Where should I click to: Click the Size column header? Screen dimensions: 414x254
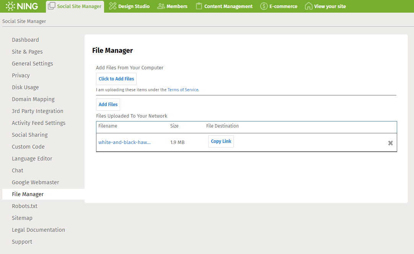[174, 126]
